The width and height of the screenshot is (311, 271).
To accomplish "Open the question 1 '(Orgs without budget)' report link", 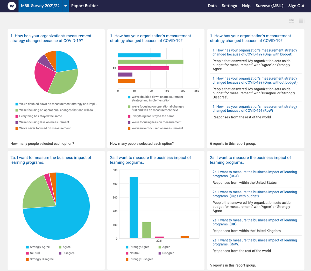I will 255,80.
